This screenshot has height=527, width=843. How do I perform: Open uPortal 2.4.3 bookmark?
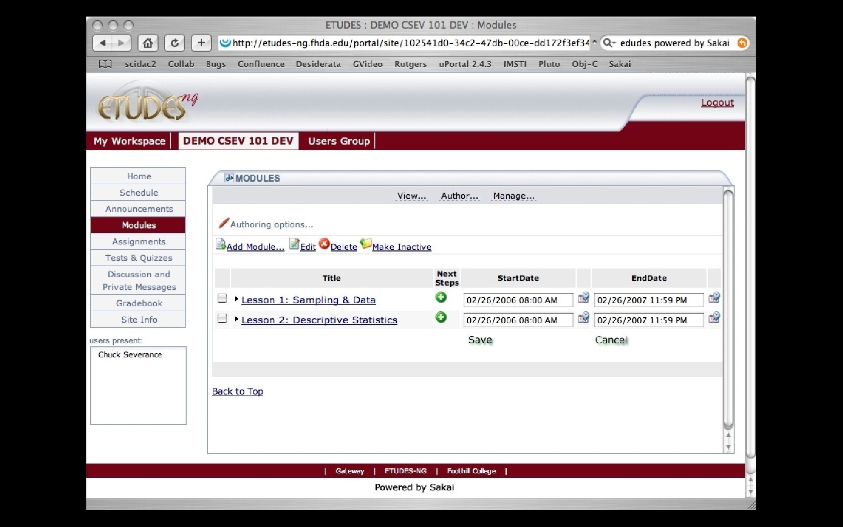pyautogui.click(x=465, y=64)
